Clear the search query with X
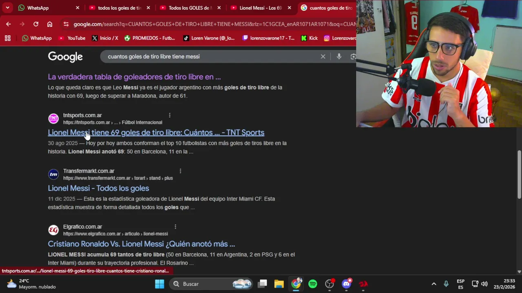This screenshot has width=522, height=293. tap(323, 57)
